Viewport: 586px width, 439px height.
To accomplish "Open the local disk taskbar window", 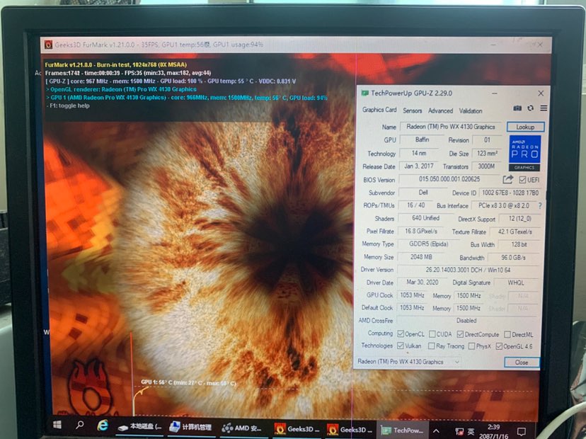I will [139, 427].
